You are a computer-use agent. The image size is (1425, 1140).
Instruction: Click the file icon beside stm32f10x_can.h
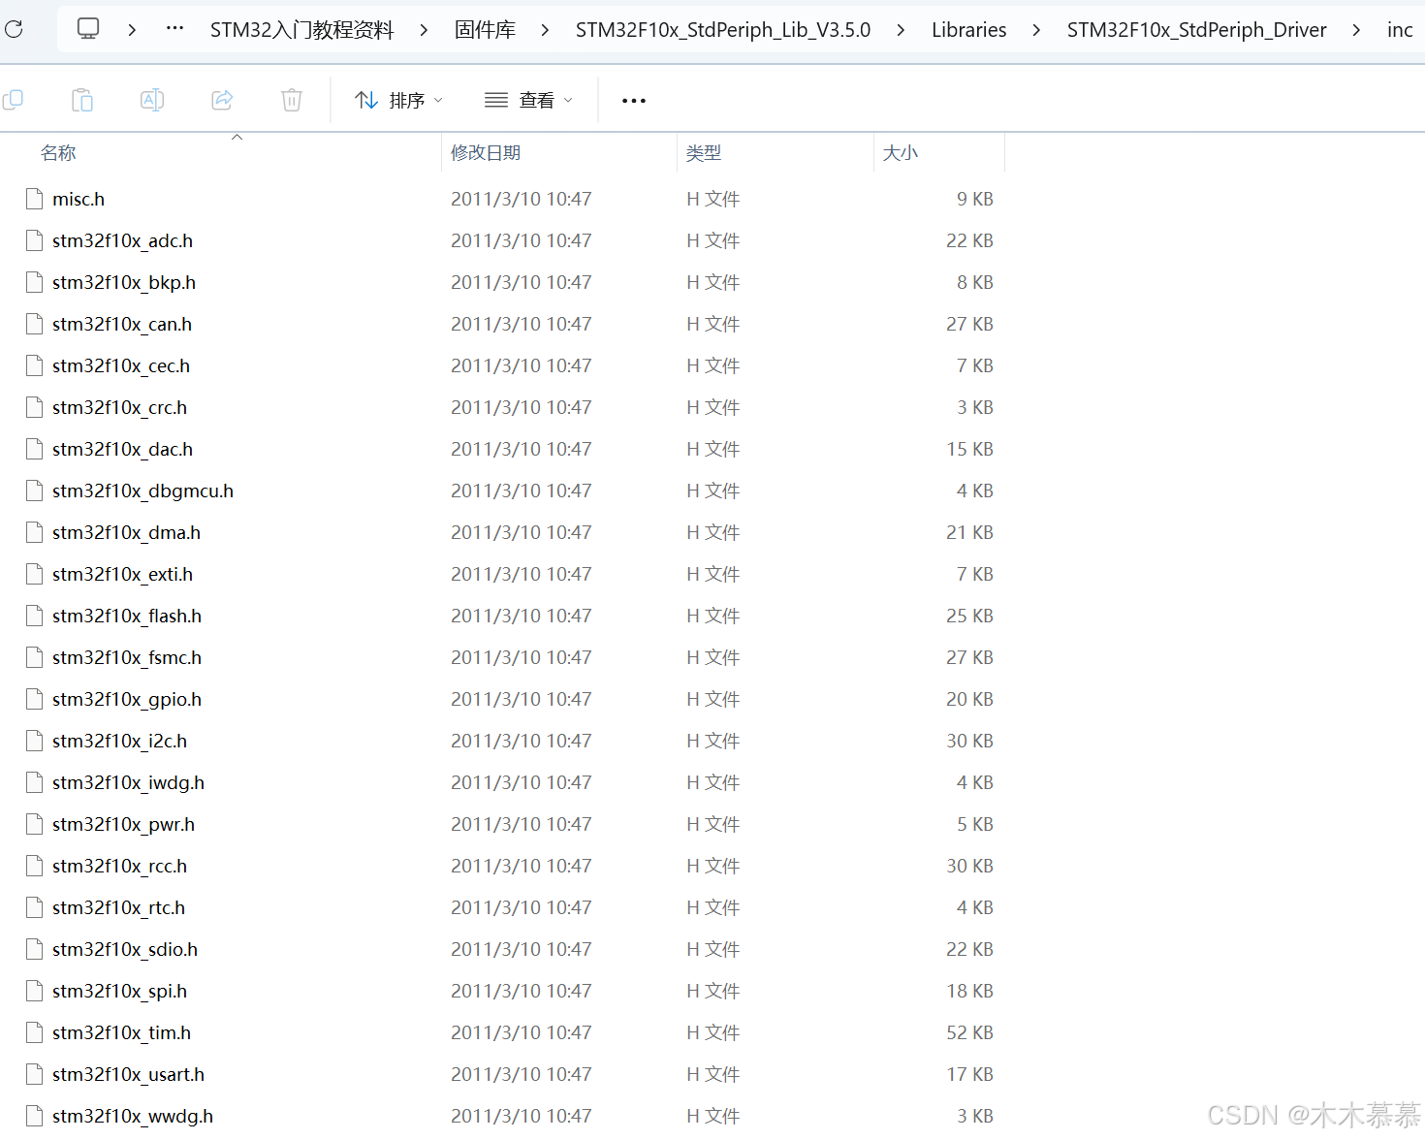[35, 324]
